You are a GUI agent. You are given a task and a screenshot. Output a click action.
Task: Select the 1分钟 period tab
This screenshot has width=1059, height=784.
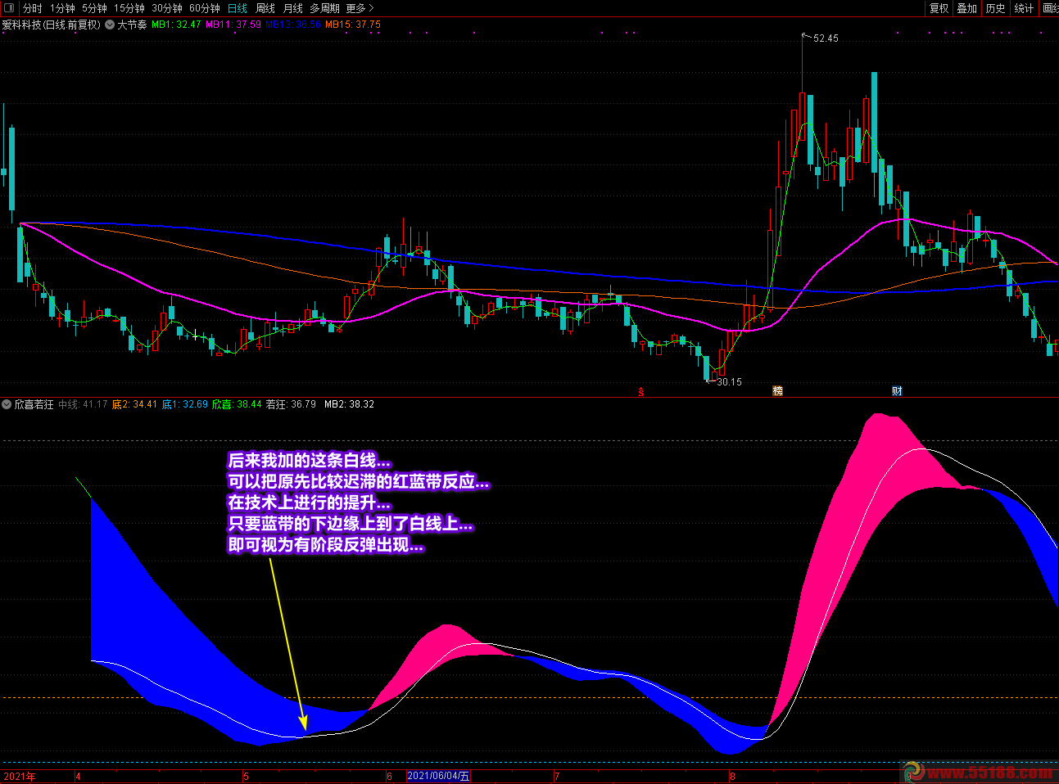[62, 8]
